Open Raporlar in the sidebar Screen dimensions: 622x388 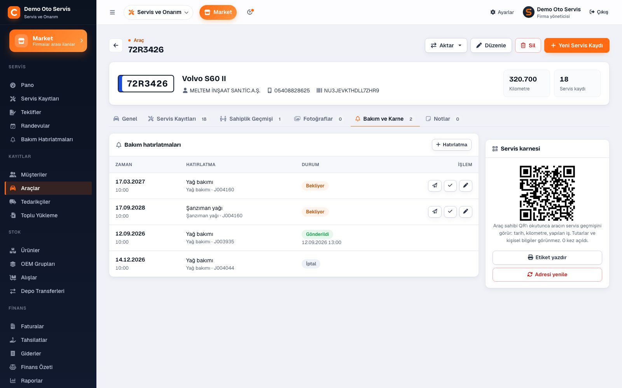point(48,381)
